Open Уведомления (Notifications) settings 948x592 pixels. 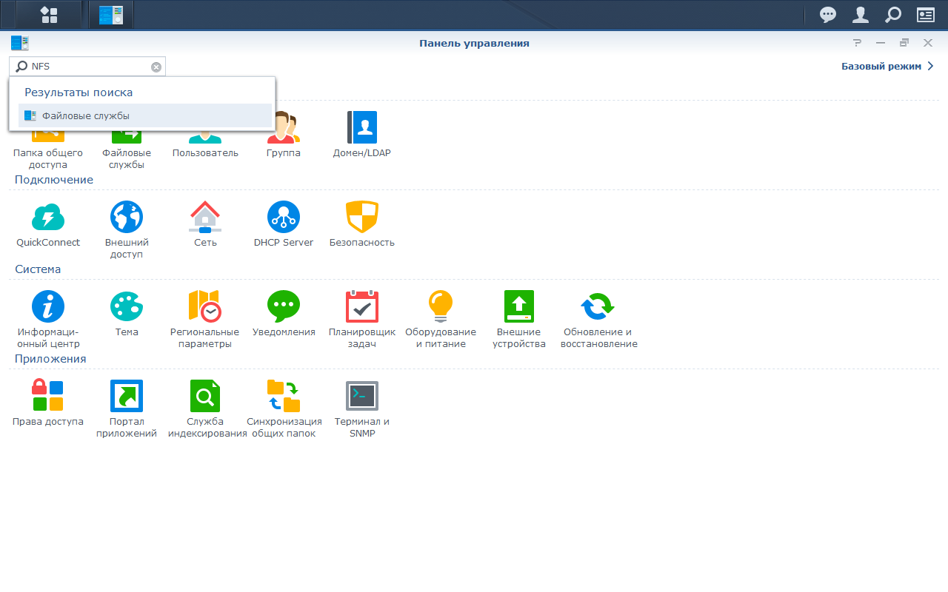click(284, 314)
